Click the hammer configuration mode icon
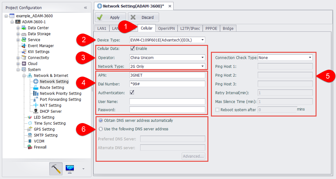The image size is (336, 179). [56, 169]
